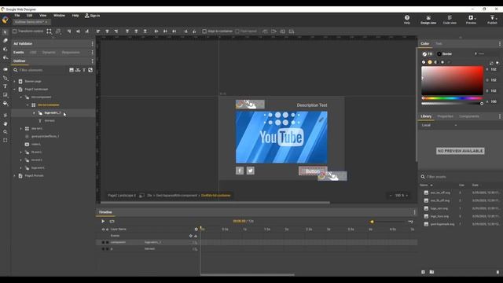Expand the logo-exit-L_1 tree item
This screenshot has width=503, height=283.
click(34, 113)
